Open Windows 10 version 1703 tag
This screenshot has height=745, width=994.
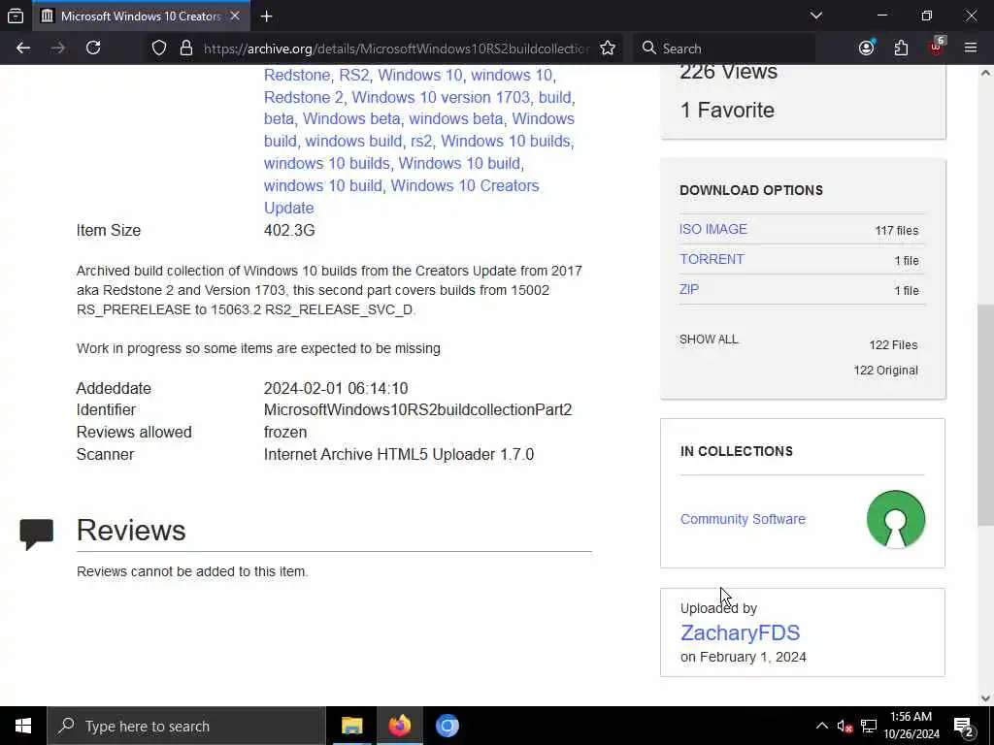441,98
